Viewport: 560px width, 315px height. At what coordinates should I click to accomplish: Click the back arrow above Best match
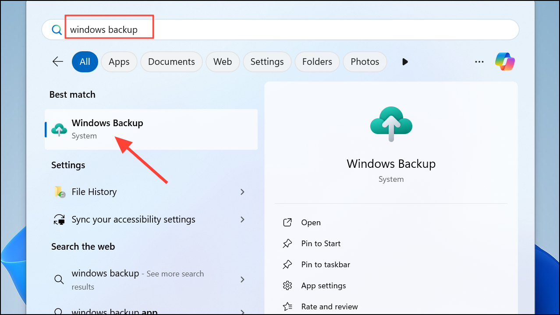[x=57, y=61]
